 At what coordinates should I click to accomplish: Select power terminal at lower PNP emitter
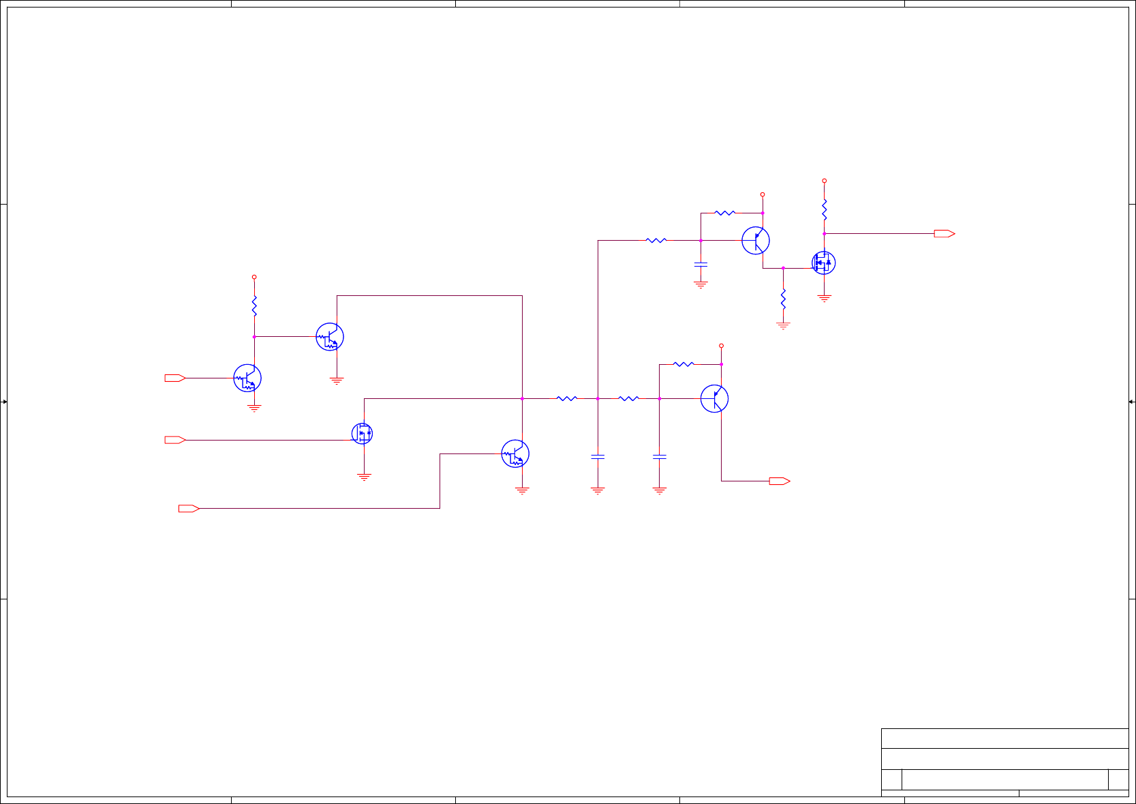721,346
